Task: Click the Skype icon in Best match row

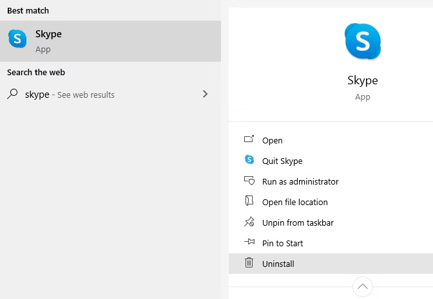Action: click(17, 39)
